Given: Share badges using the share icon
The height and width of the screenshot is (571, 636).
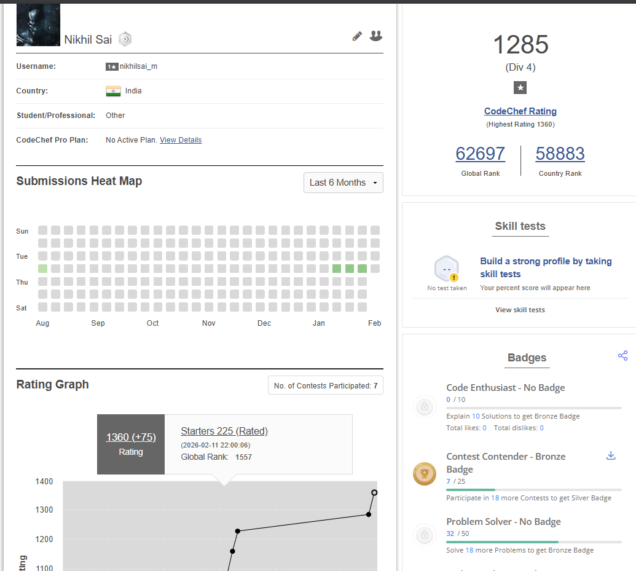Looking at the screenshot, I should click(x=622, y=355).
